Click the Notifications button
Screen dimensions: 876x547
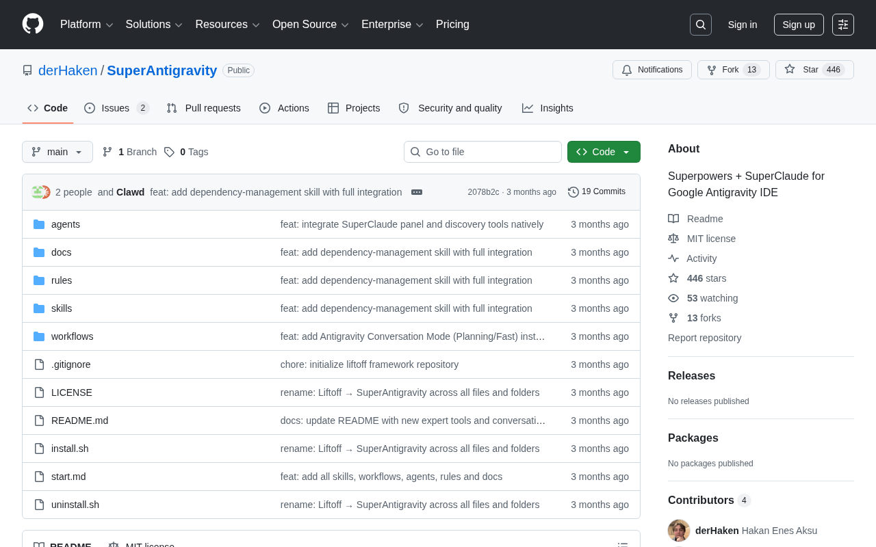point(652,70)
